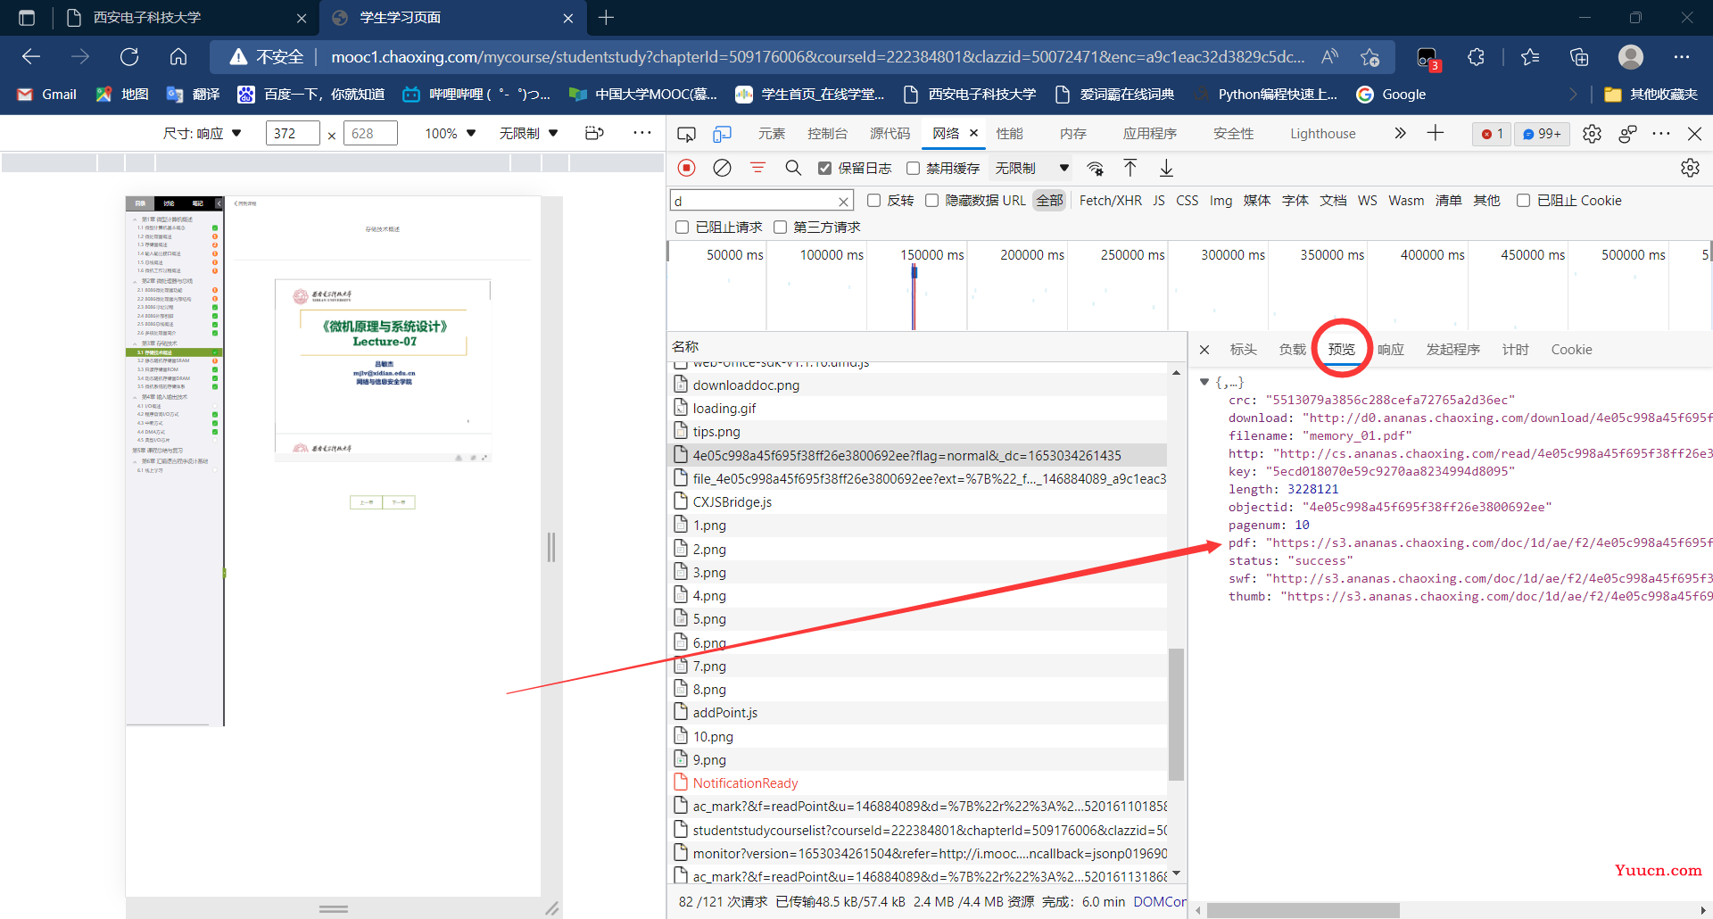1713x919 pixels.
Task: Open network search magnifier icon
Action: click(793, 168)
